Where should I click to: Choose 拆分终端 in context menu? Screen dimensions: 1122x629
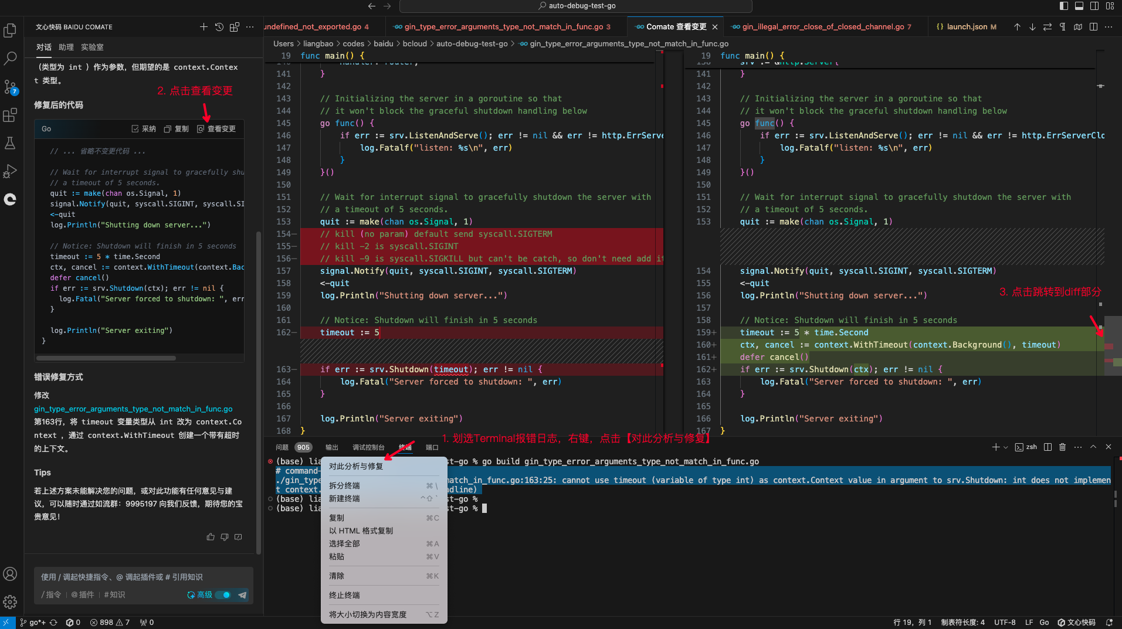coord(384,486)
